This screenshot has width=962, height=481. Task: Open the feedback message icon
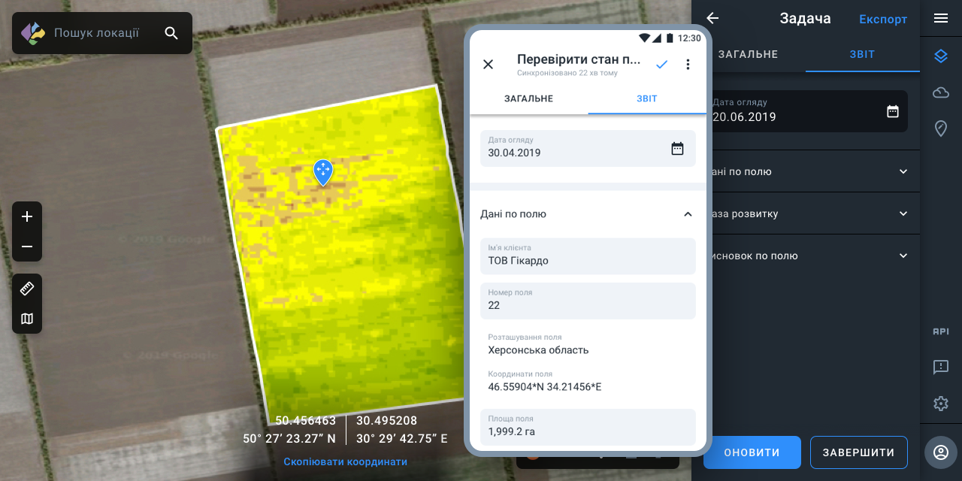pos(941,368)
